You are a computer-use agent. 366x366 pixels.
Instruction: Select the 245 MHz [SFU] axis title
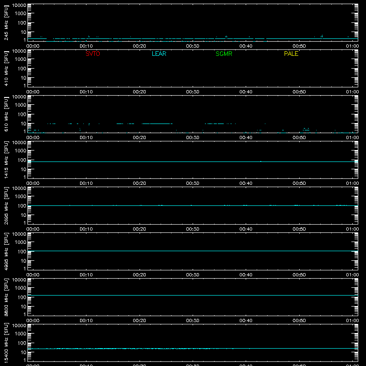point(6,22)
